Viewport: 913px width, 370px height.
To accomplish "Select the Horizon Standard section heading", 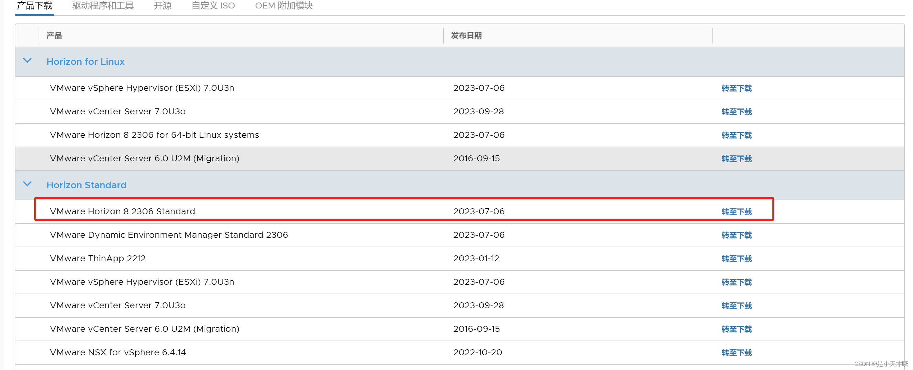I will click(x=86, y=185).
